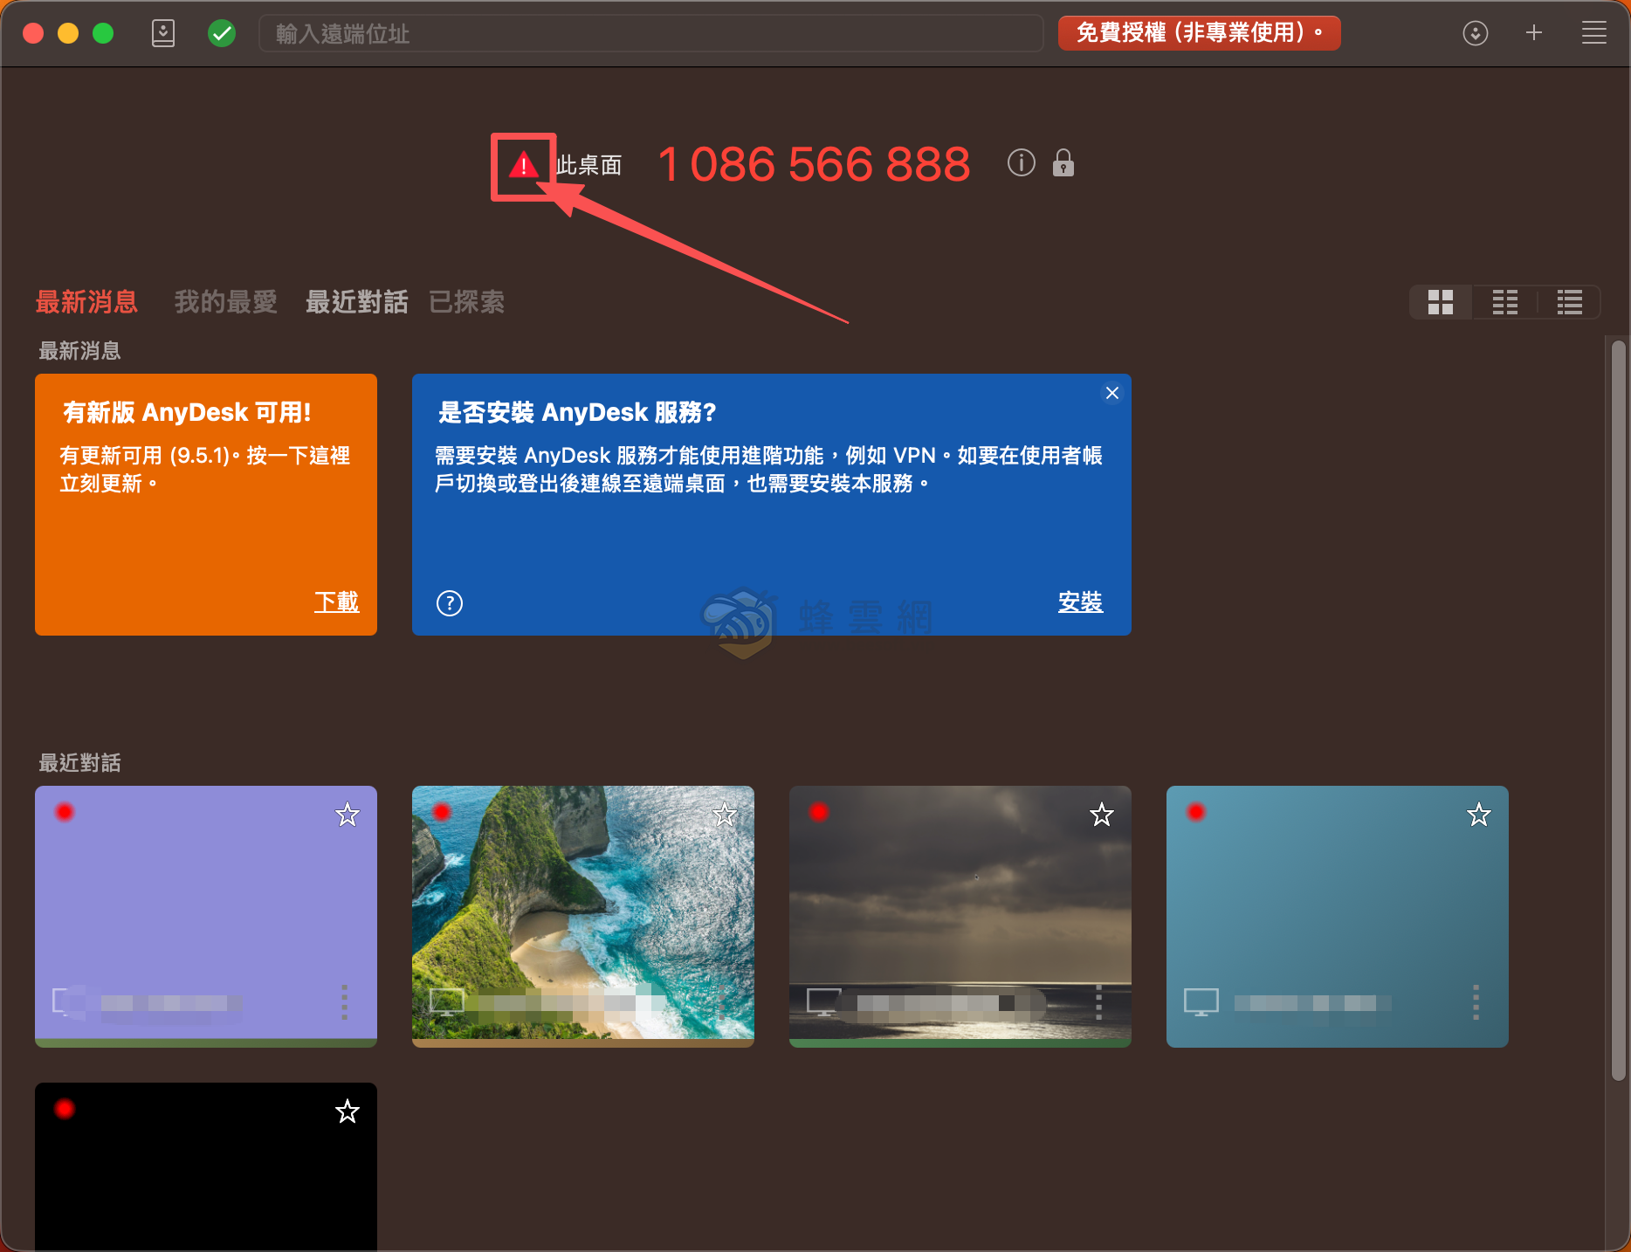
Task: Add a new tab with plus icon
Action: [1534, 33]
